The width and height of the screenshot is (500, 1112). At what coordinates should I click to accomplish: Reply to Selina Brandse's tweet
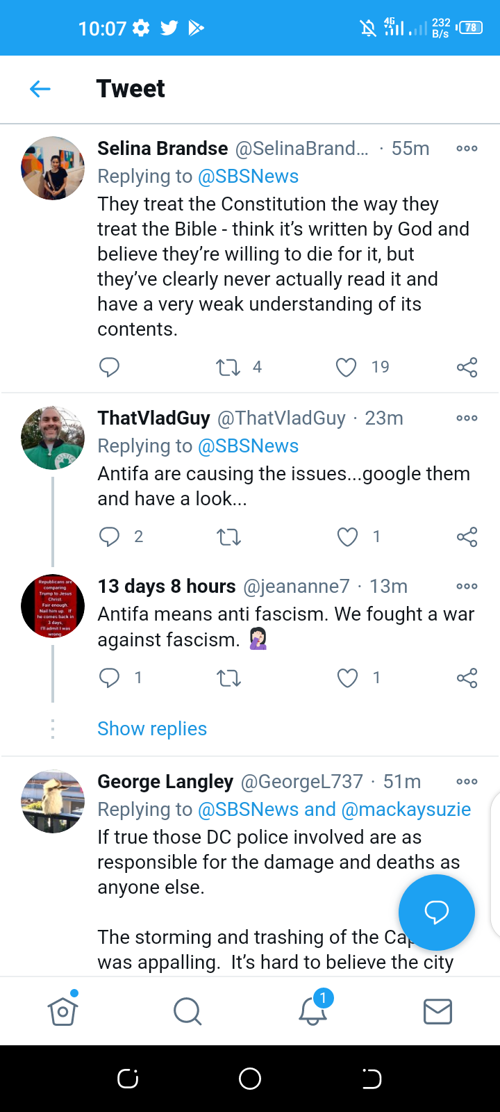pos(109,367)
